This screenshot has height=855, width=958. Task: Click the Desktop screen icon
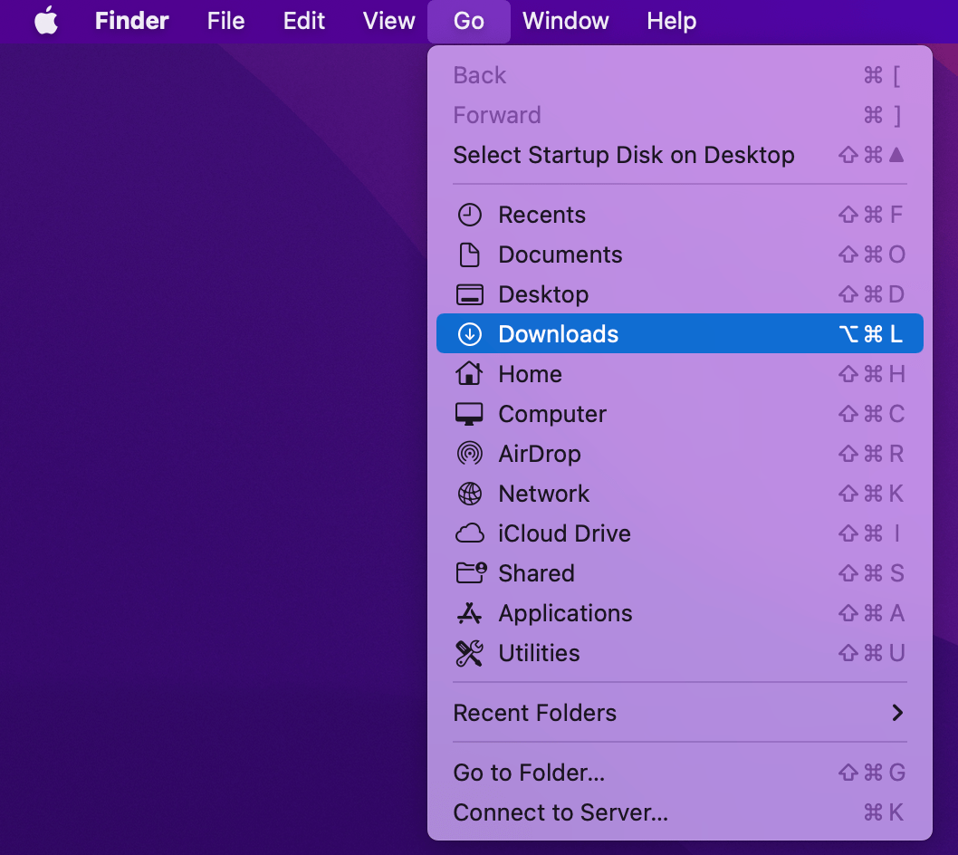click(x=469, y=294)
